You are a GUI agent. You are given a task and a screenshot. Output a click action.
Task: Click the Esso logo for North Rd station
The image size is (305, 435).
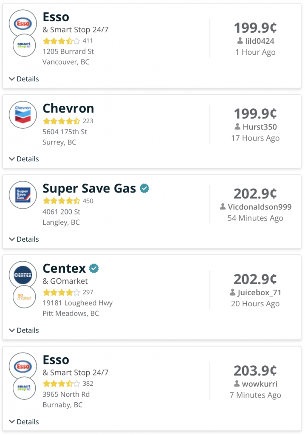pos(23,366)
